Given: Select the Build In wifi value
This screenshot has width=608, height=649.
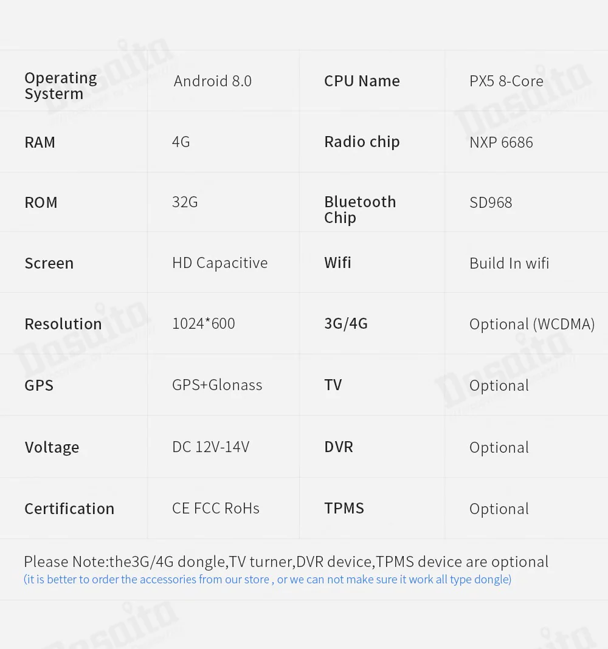Looking at the screenshot, I should tap(509, 264).
